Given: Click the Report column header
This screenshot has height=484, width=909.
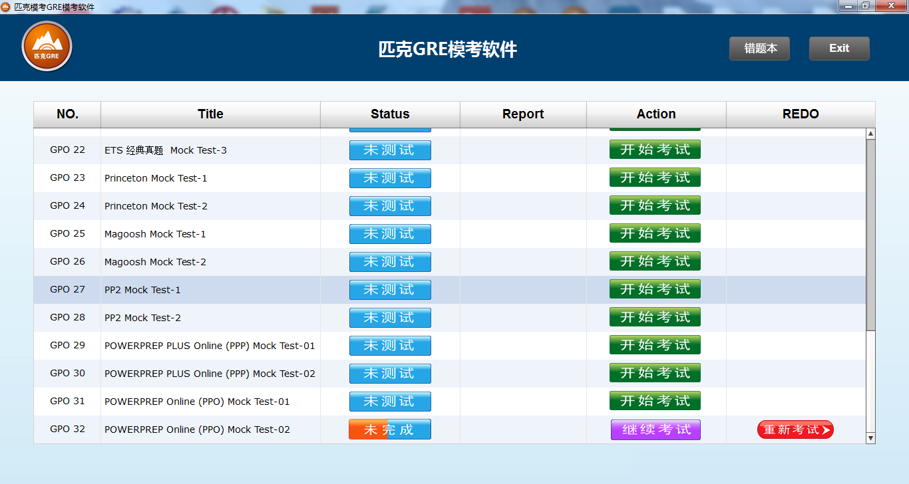Looking at the screenshot, I should pyautogui.click(x=524, y=114).
